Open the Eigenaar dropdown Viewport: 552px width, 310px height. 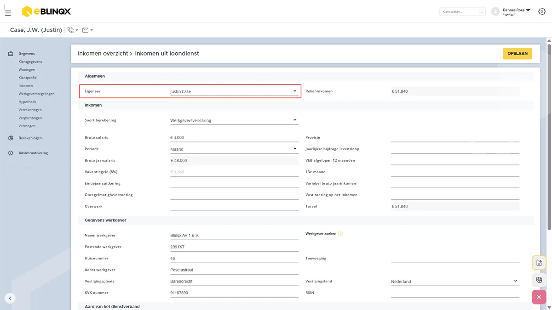coord(234,91)
